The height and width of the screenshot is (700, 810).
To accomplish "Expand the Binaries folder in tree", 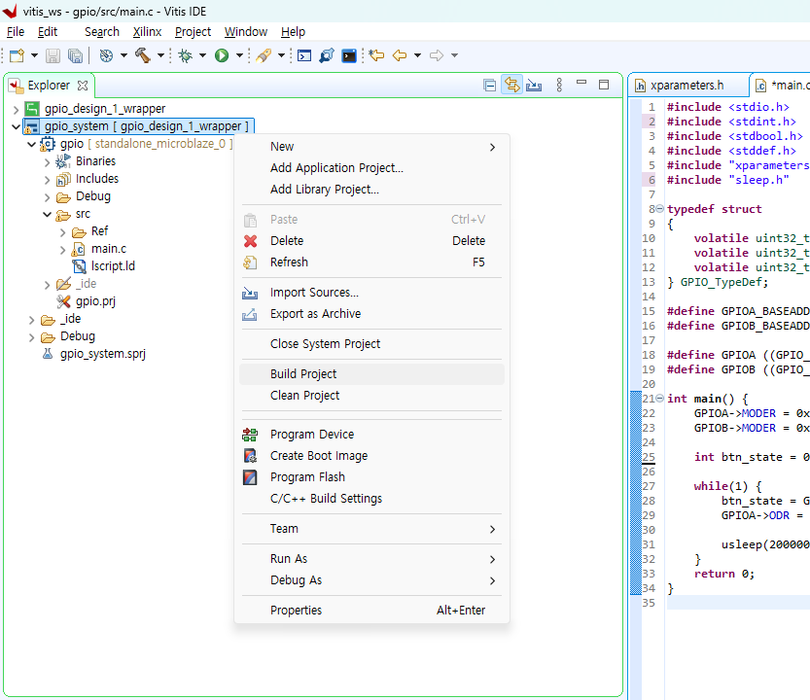I will 47,161.
